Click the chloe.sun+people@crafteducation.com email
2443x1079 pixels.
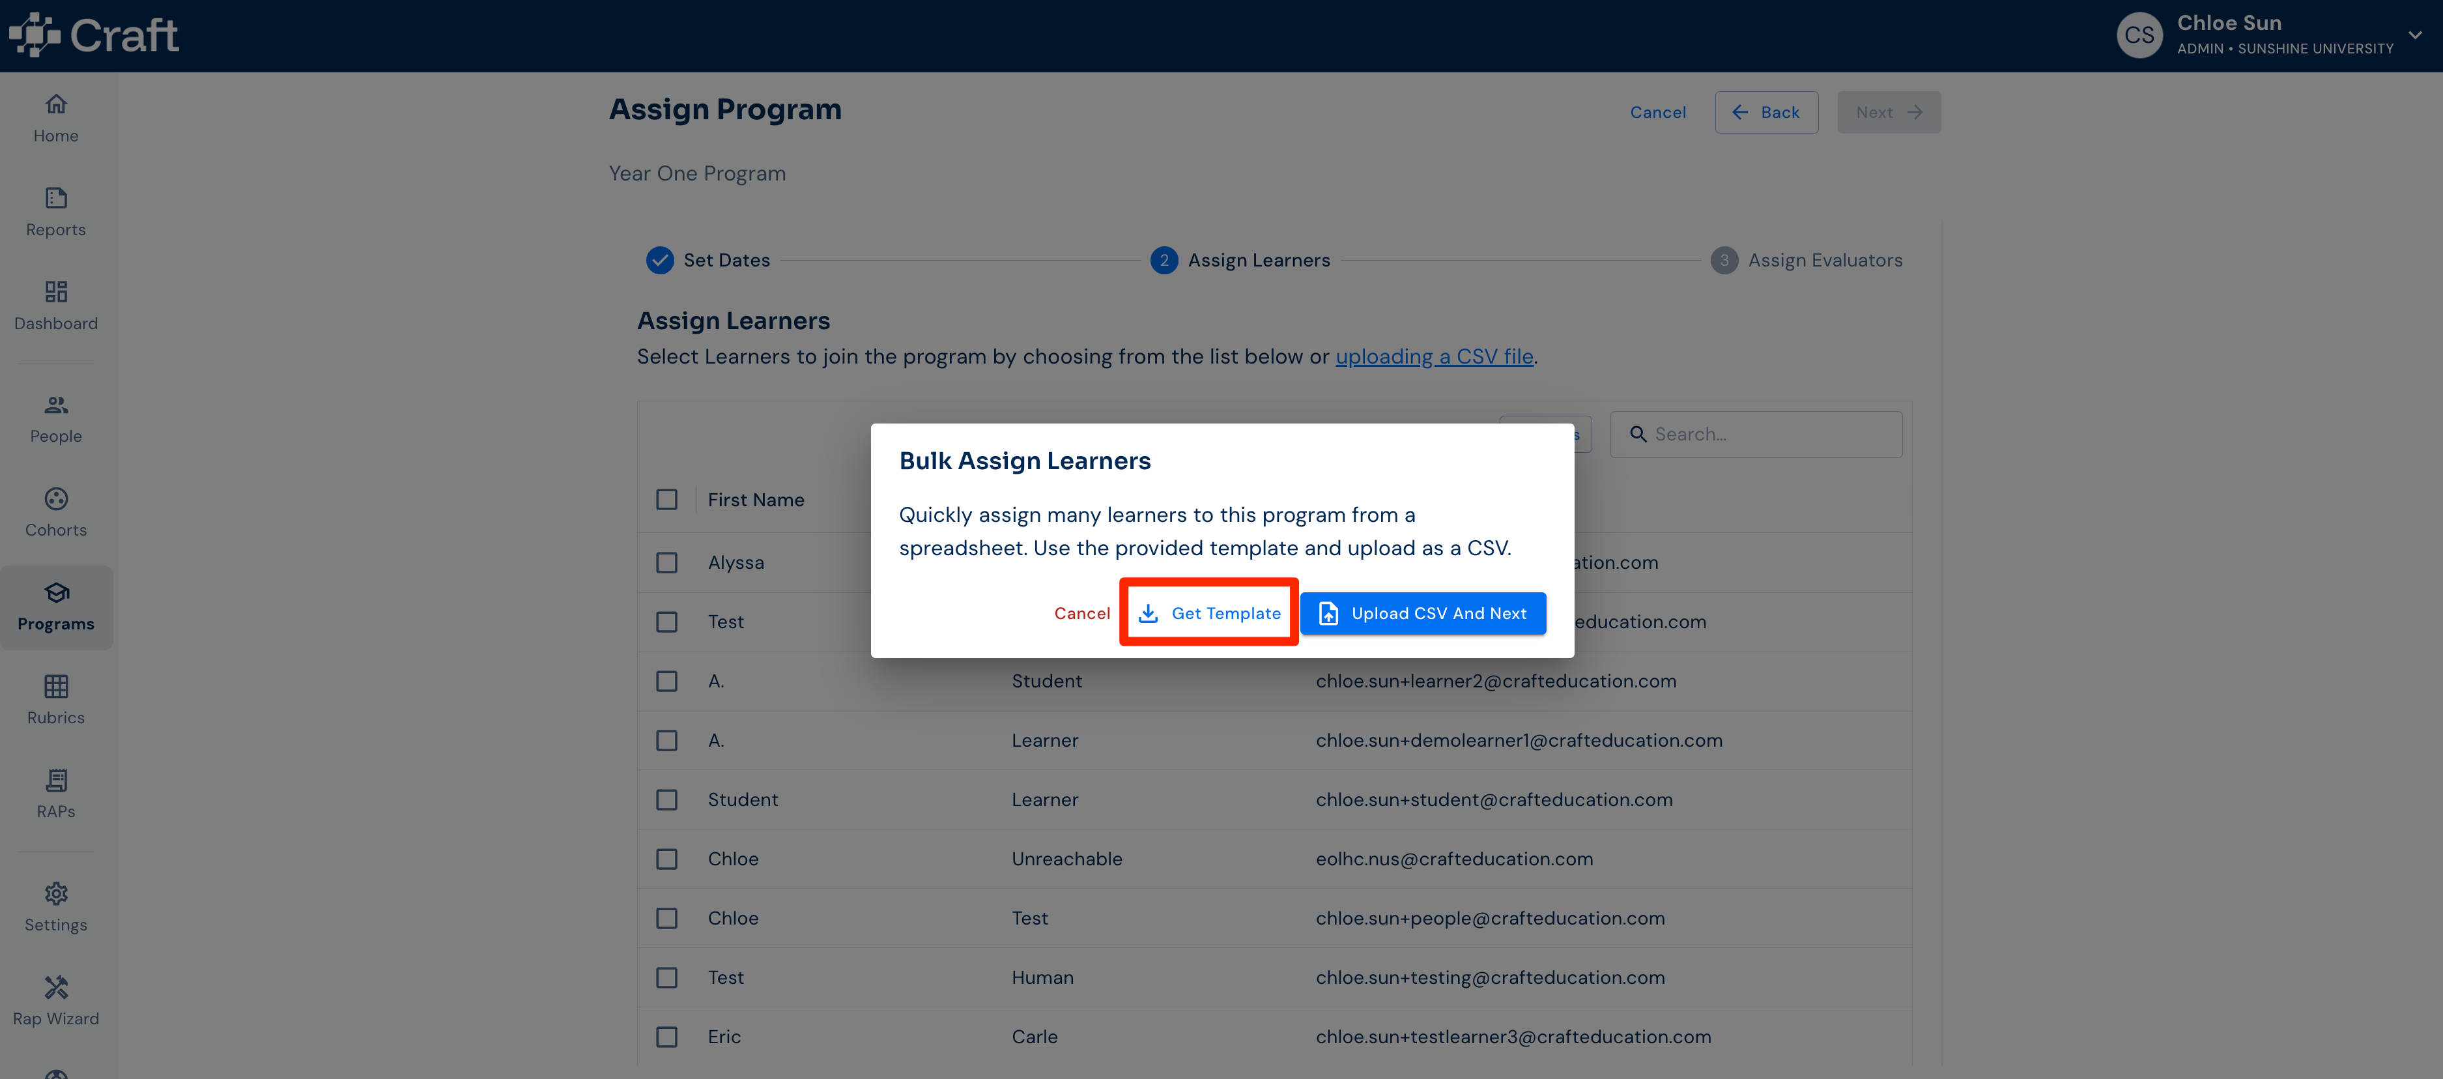point(1490,918)
